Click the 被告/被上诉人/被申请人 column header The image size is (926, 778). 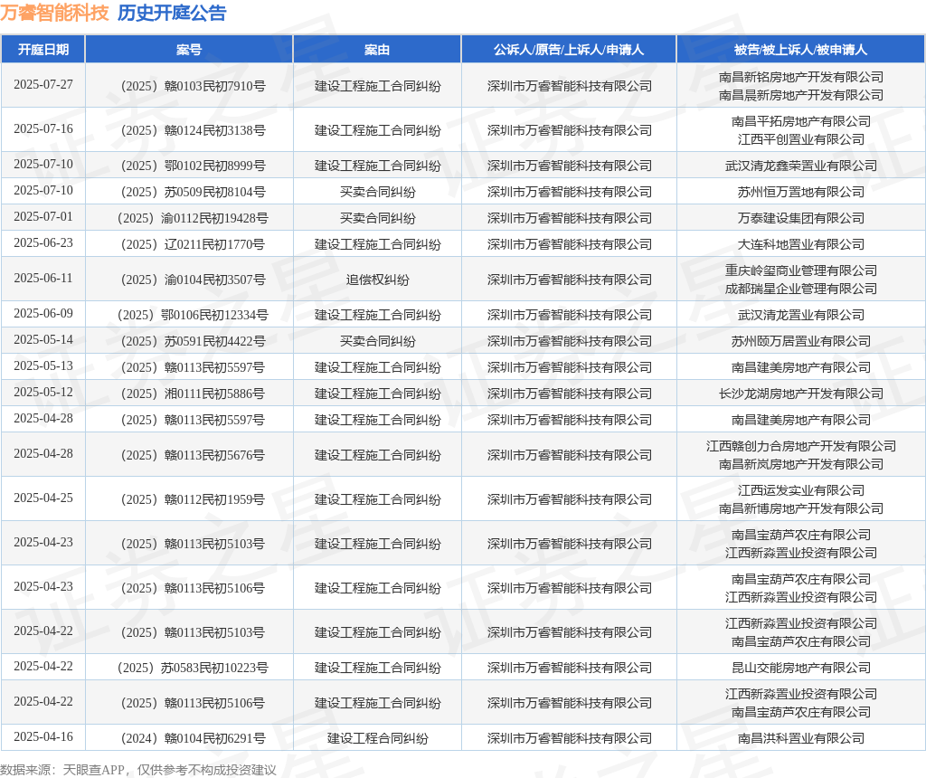click(800, 50)
